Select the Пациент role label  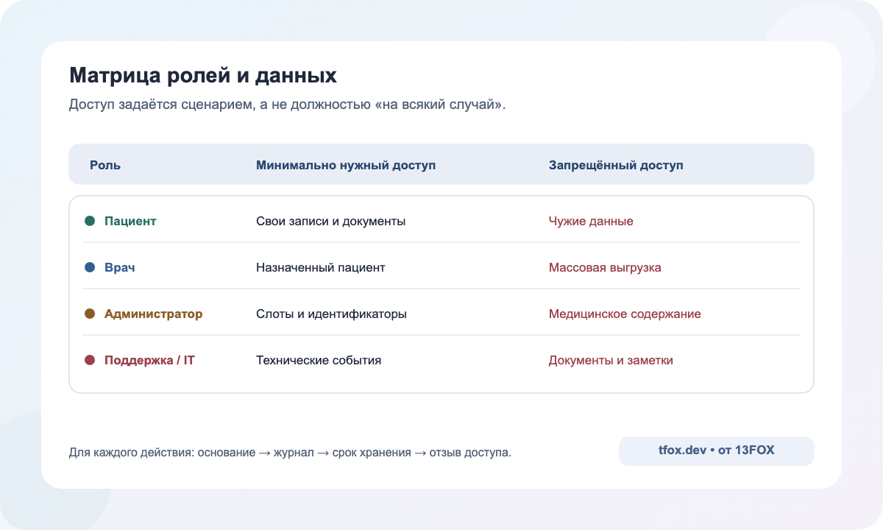coord(130,221)
